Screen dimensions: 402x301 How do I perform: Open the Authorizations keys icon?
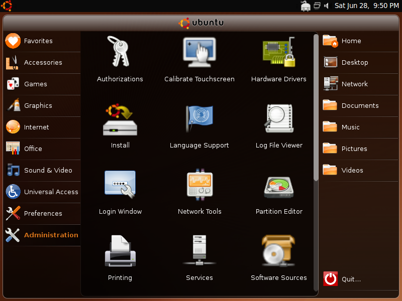pyautogui.click(x=120, y=52)
